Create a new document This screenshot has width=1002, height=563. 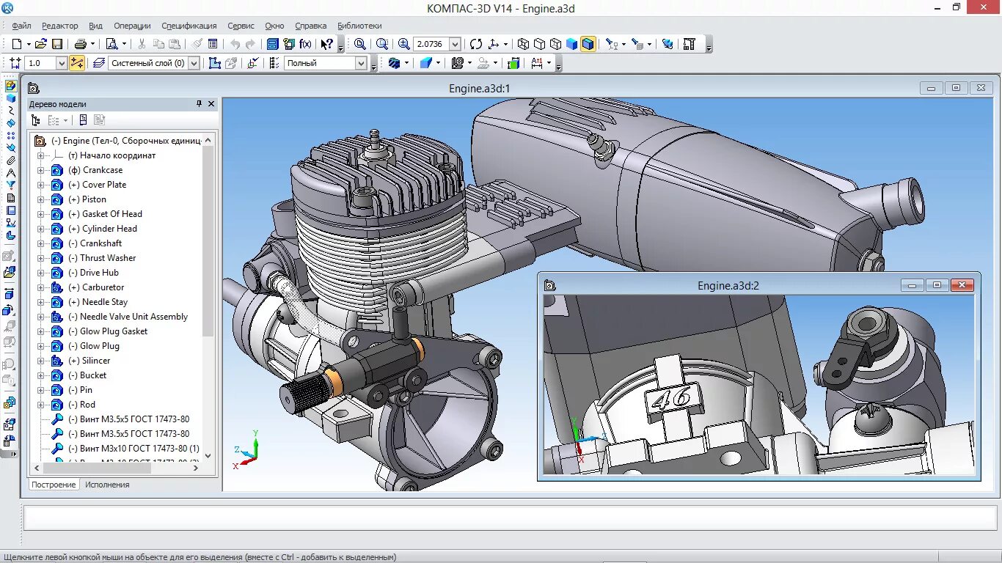click(17, 44)
